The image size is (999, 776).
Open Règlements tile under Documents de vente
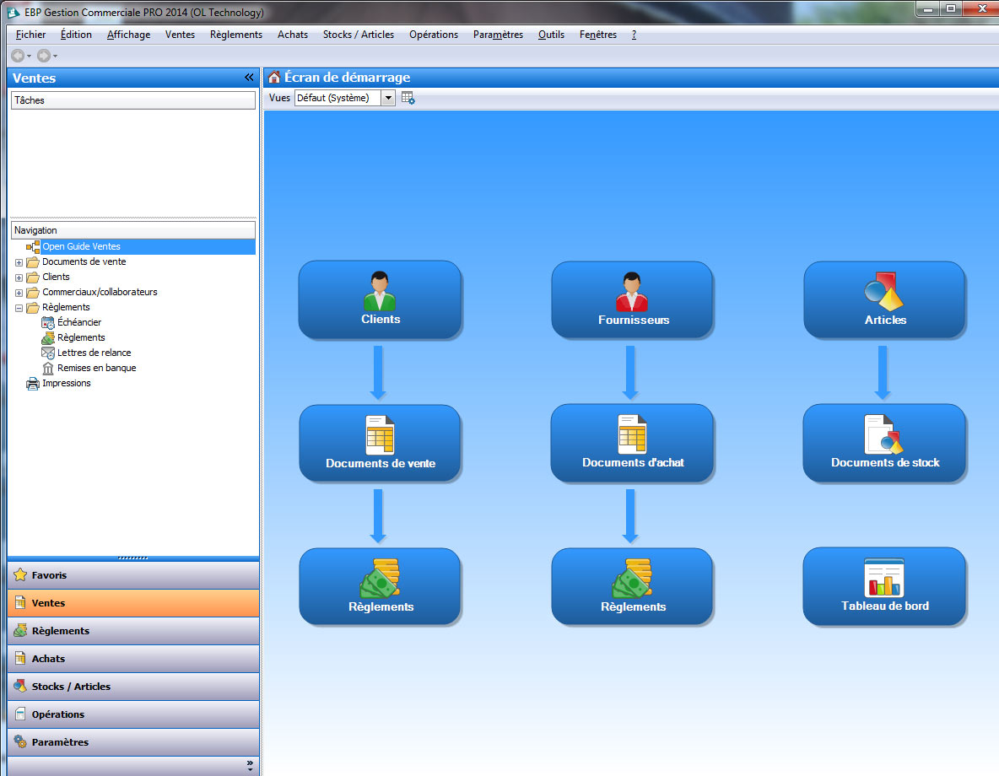[381, 587]
